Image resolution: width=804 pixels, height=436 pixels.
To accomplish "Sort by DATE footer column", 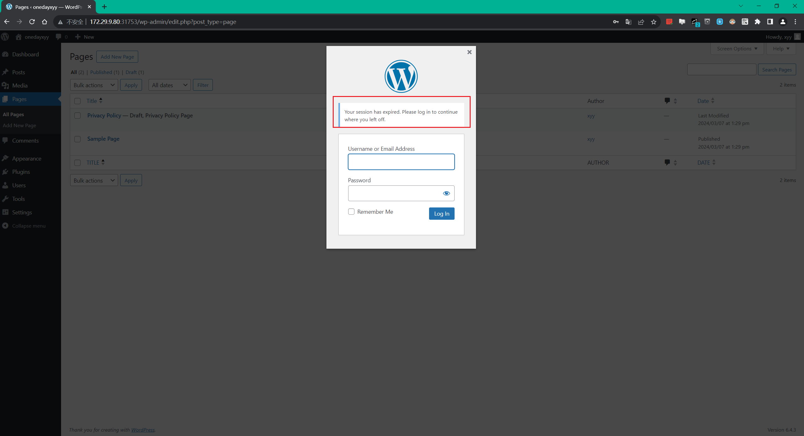I will (706, 162).
